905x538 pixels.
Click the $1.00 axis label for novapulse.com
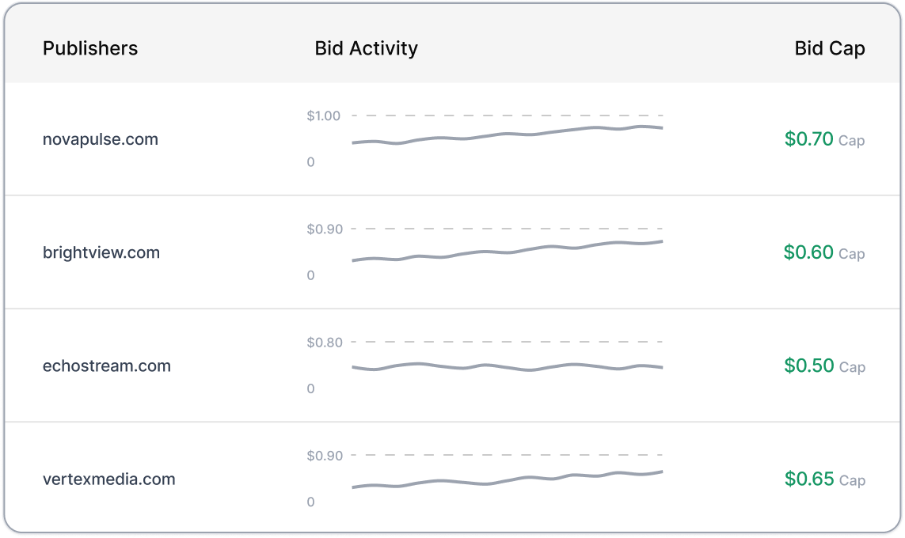(323, 116)
